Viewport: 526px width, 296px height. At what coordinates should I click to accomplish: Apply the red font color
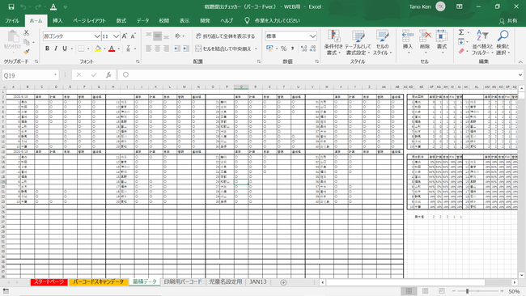[112, 49]
